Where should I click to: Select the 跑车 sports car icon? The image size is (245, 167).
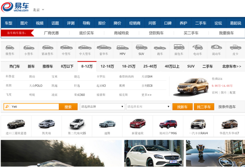(160, 48)
